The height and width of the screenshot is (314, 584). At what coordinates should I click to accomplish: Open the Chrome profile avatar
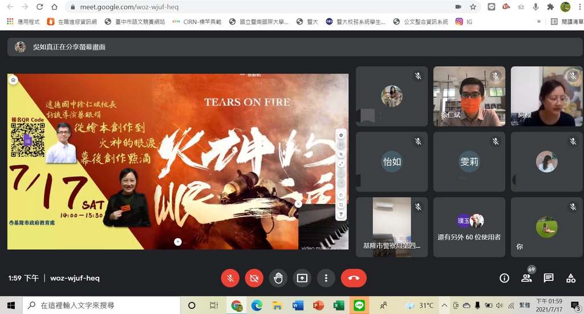[565, 7]
